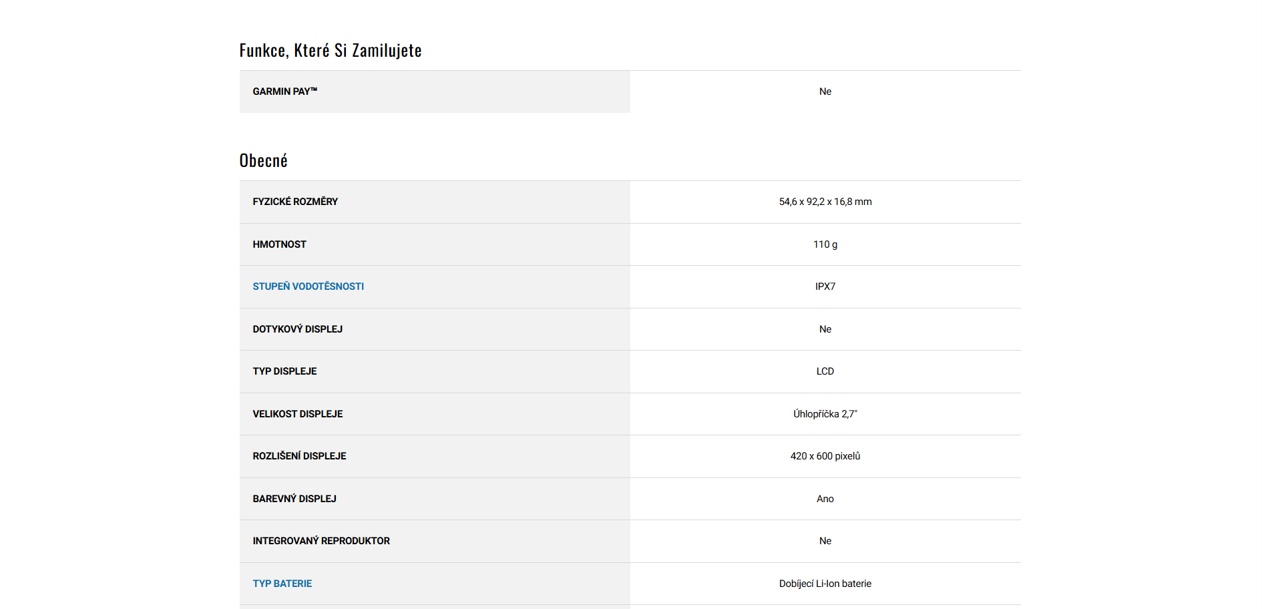Select the 54,6 x 92,2 x 16,8 mm value

pos(825,202)
